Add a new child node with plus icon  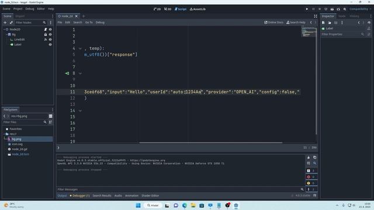pyautogui.click(x=5, y=22)
